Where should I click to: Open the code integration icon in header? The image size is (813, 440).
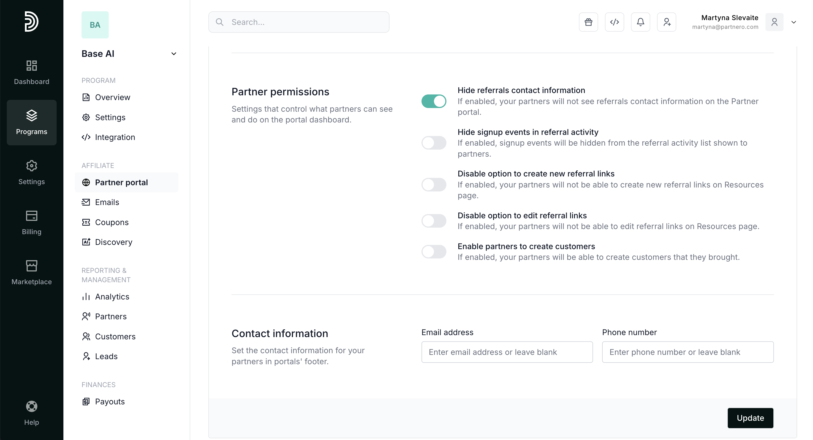tap(614, 22)
